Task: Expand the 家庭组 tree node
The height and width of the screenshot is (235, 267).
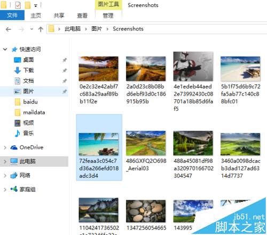Action: pyautogui.click(x=5, y=190)
